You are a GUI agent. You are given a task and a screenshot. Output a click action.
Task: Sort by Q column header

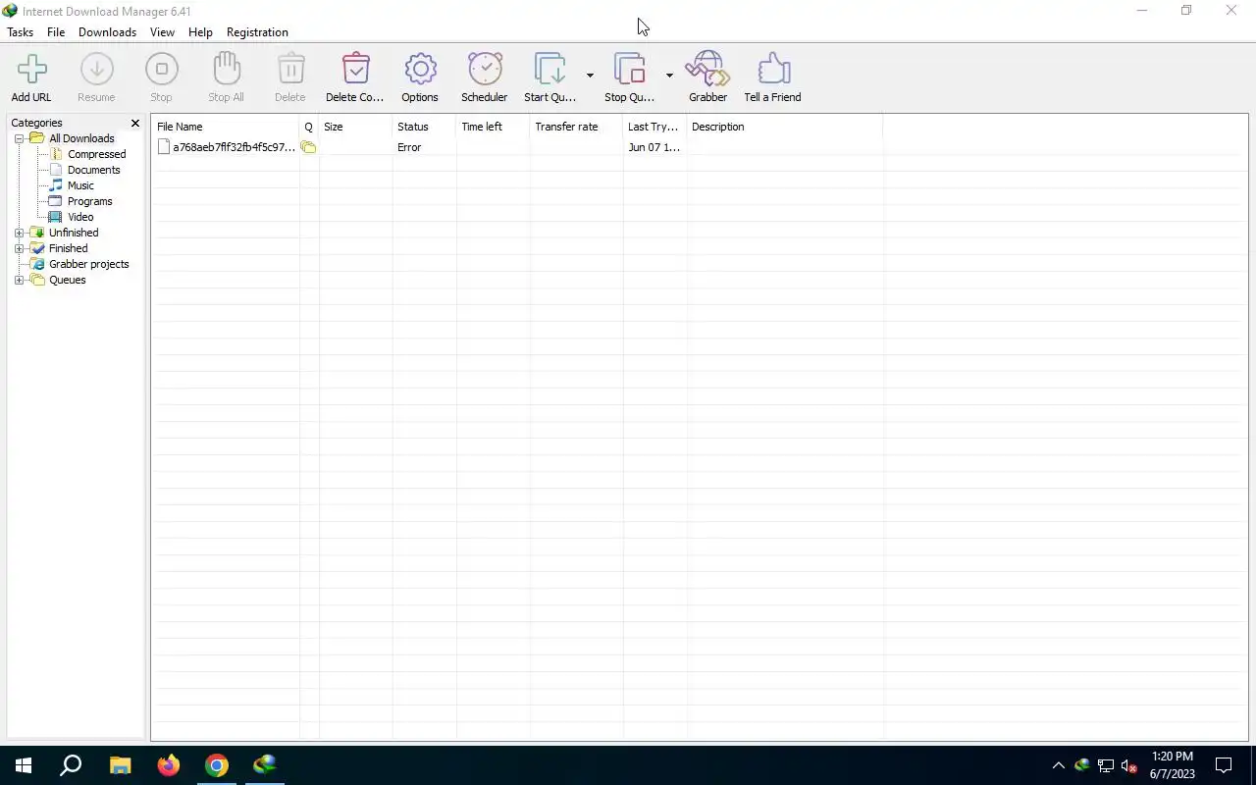(308, 127)
